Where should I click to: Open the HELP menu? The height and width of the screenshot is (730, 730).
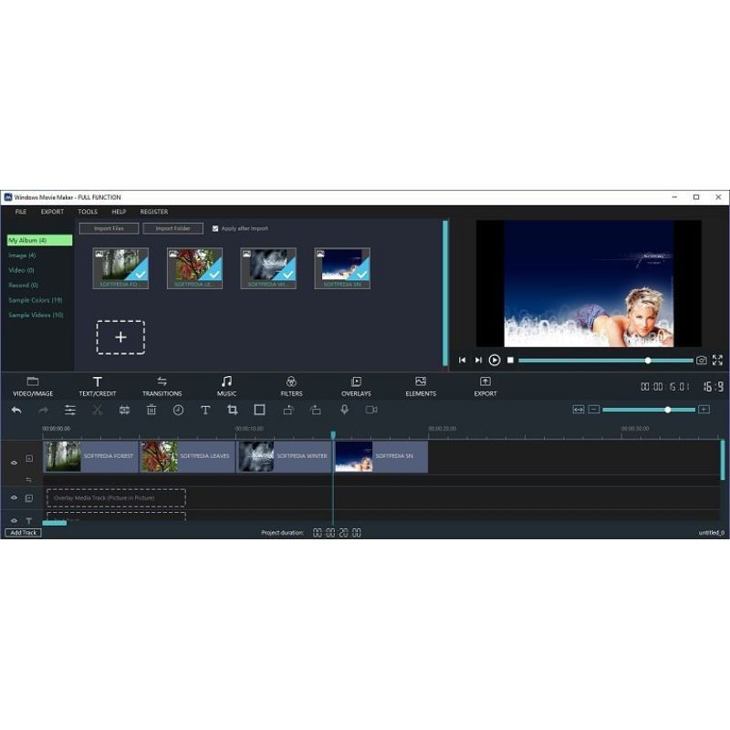pos(119,212)
